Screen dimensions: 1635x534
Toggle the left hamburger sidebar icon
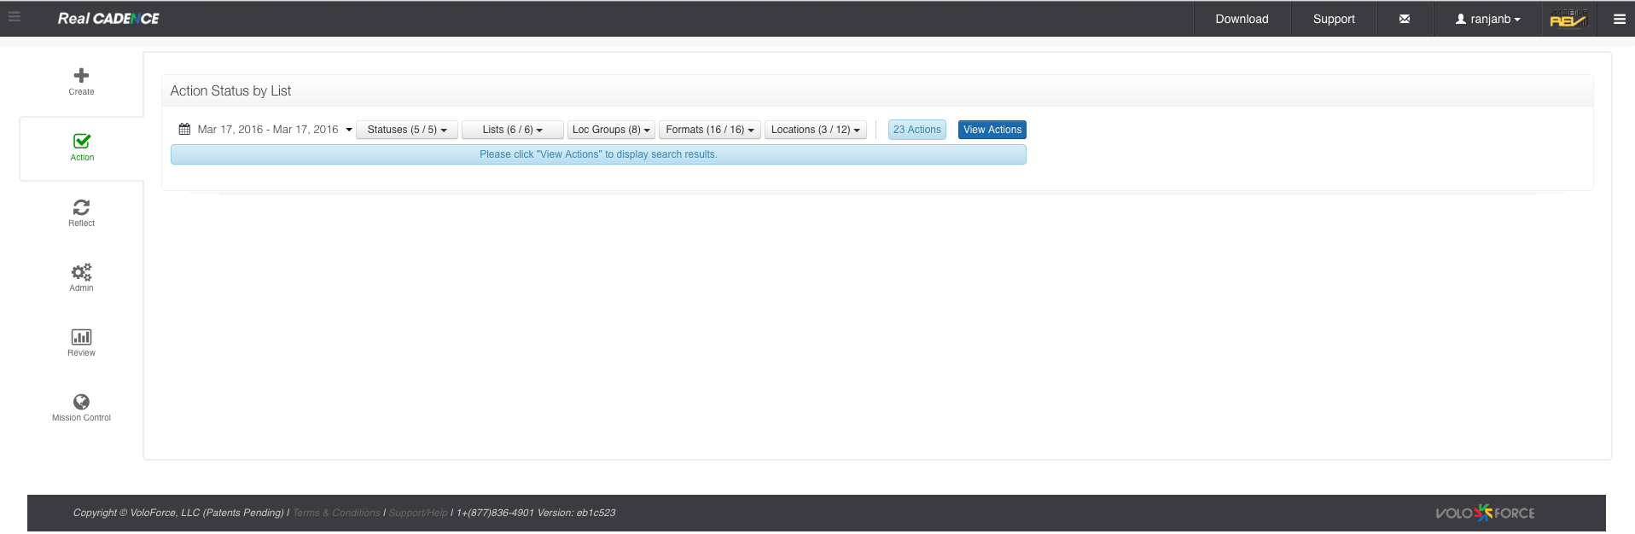coord(15,17)
